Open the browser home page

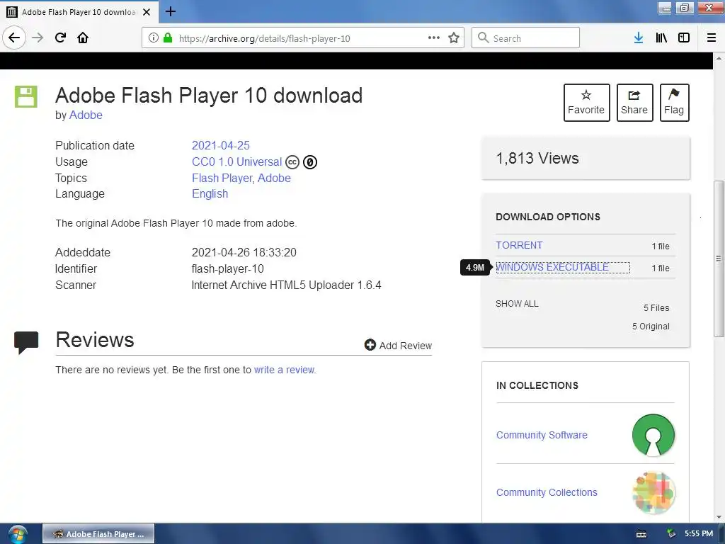click(83, 38)
